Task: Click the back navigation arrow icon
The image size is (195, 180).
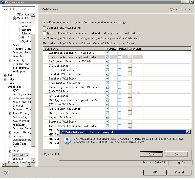Action: [172, 9]
